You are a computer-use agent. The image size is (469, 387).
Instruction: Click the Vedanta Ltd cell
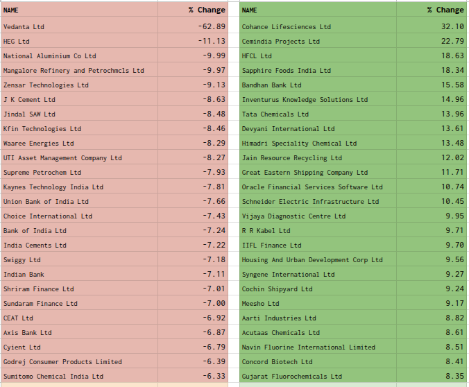pos(79,26)
